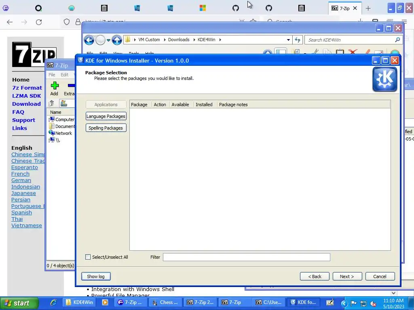Screen dimensions: 414x310
Task: Select Computer in the 7-Zip file list
Action: click(x=61, y=119)
